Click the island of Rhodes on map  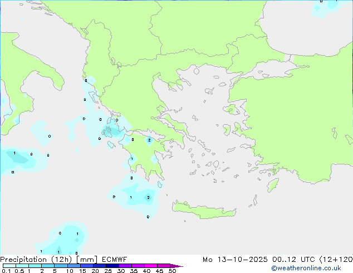[x=273, y=185]
